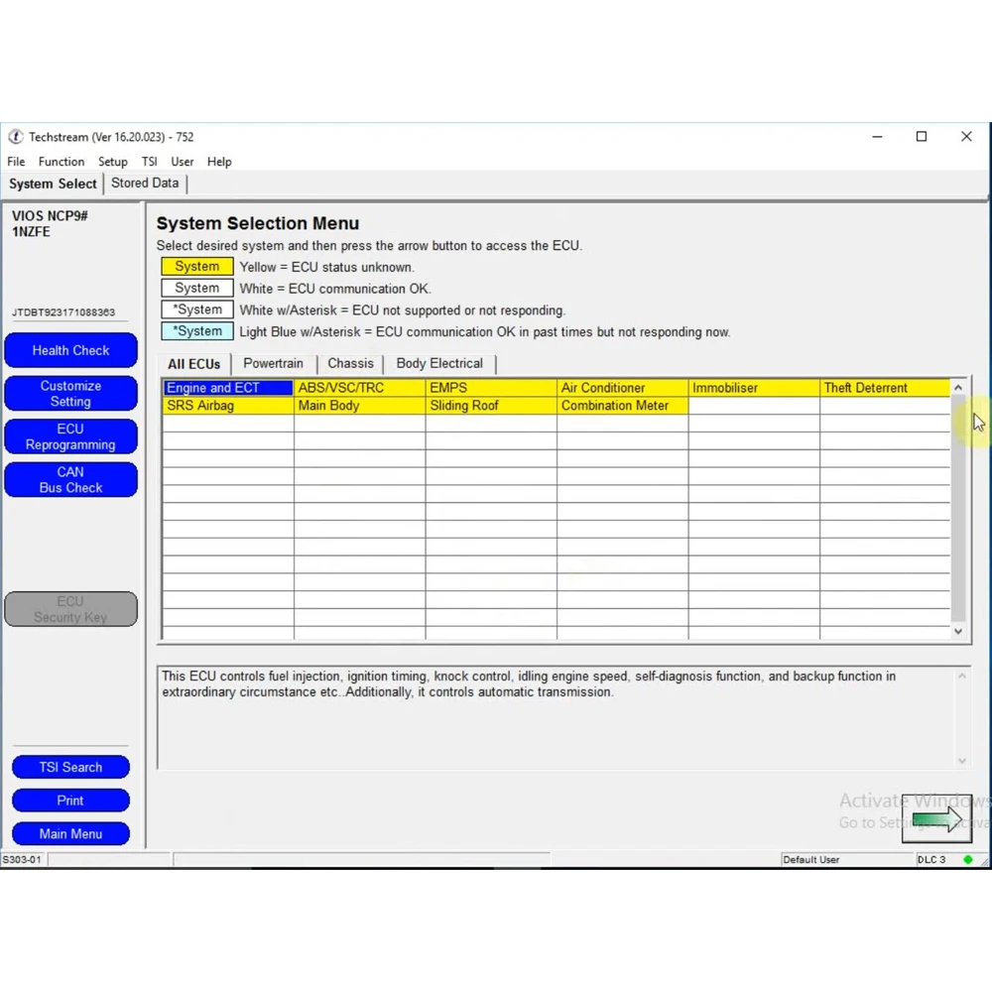992x992 pixels.
Task: Maximize the Techstream window
Action: [x=922, y=137]
